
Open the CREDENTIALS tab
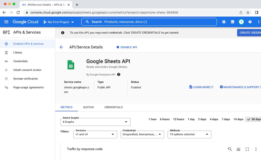(113, 107)
